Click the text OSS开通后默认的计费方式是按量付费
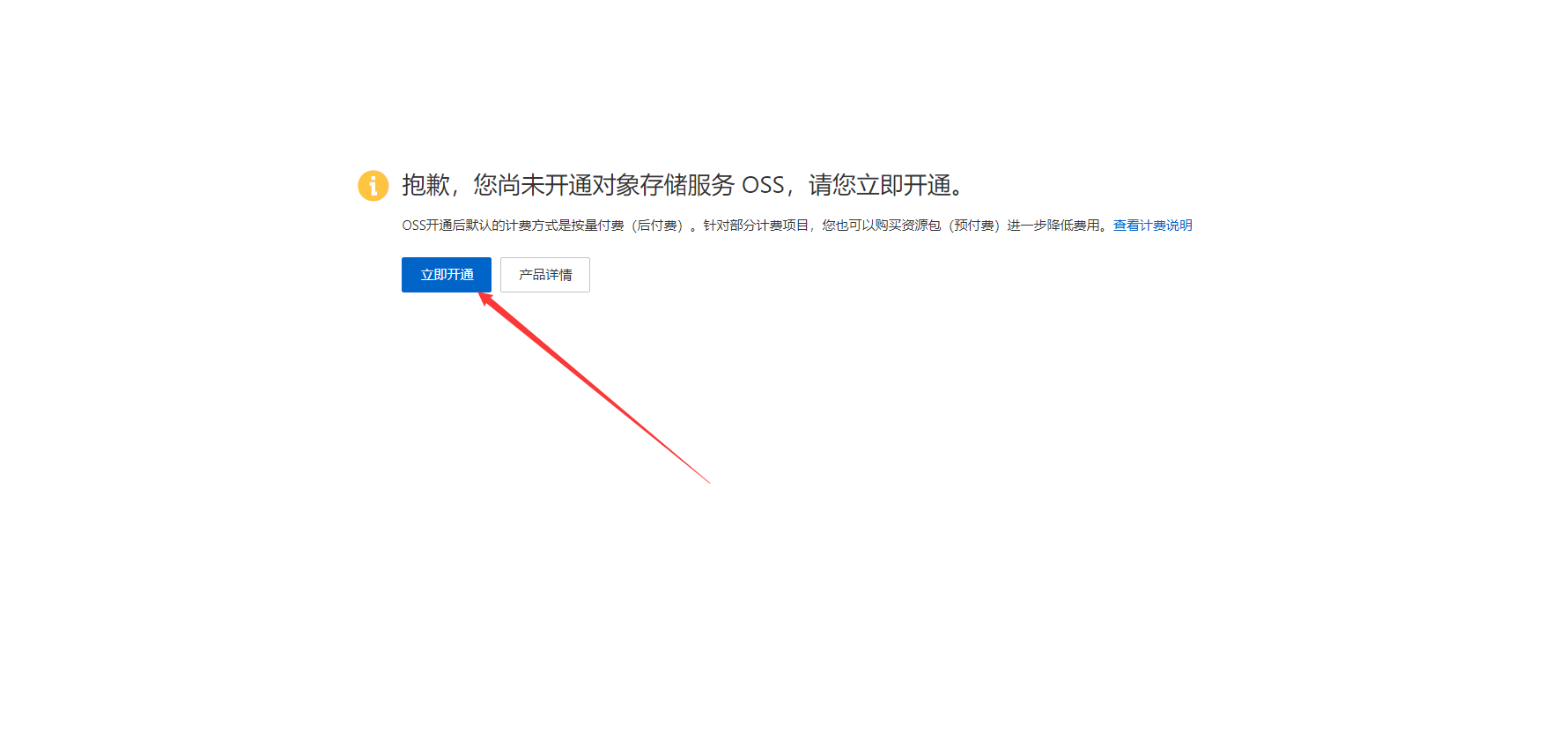1560x740 pixels. tap(513, 226)
